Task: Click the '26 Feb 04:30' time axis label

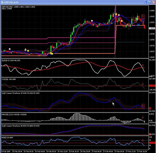Action: pyautogui.click(x=40, y=151)
